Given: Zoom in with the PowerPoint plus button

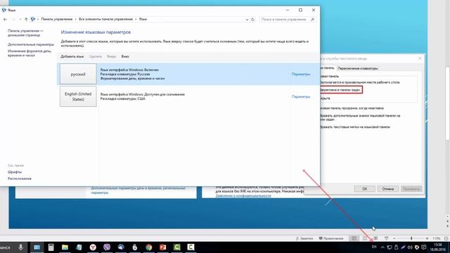Looking at the screenshot, I should point(427,238).
